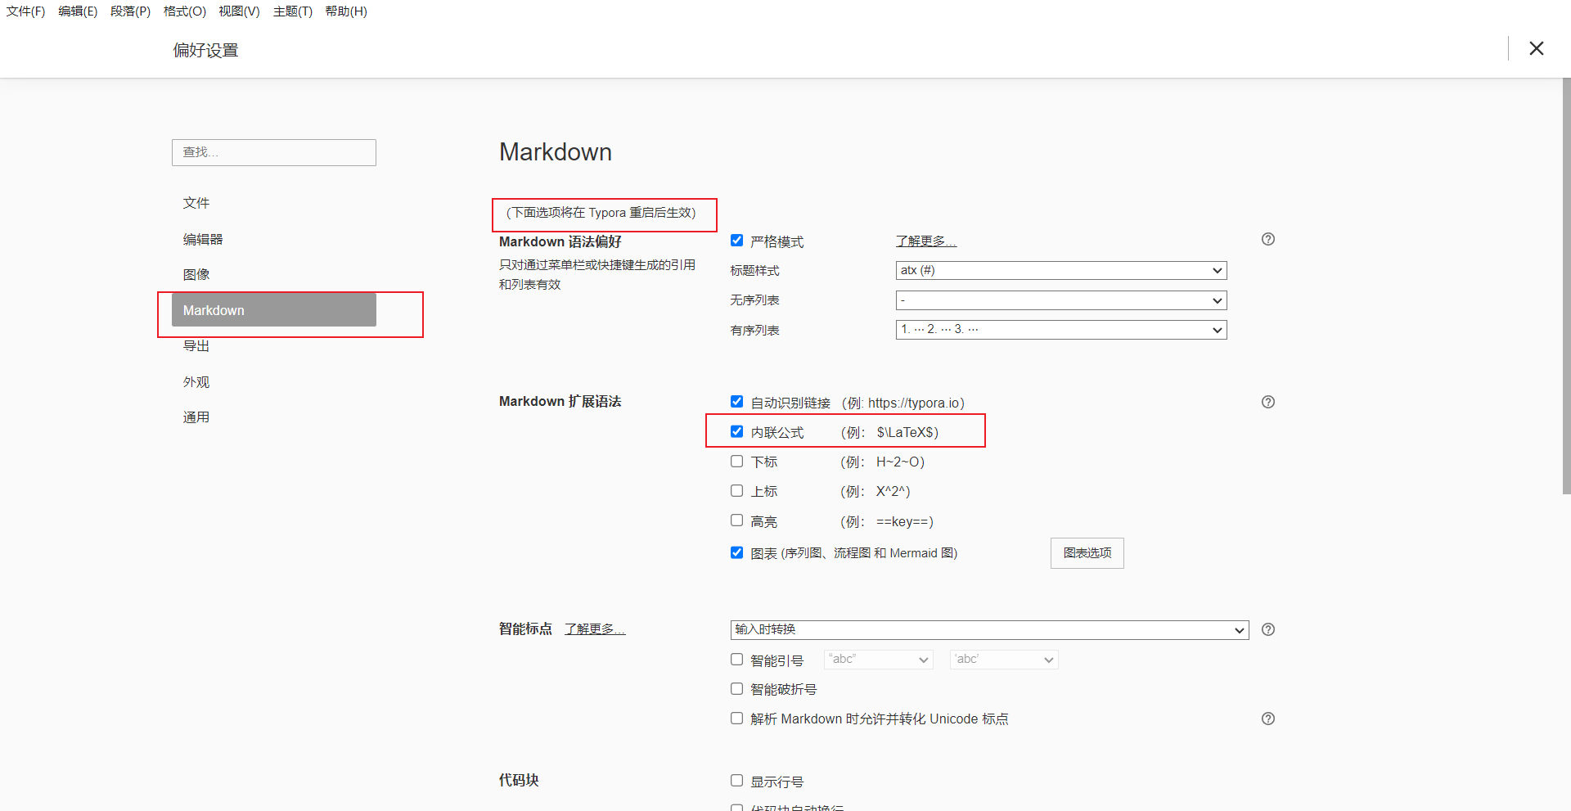Open smart punctuation 输入时转换 dropdown
This screenshot has width=1571, height=811.
coord(989,629)
